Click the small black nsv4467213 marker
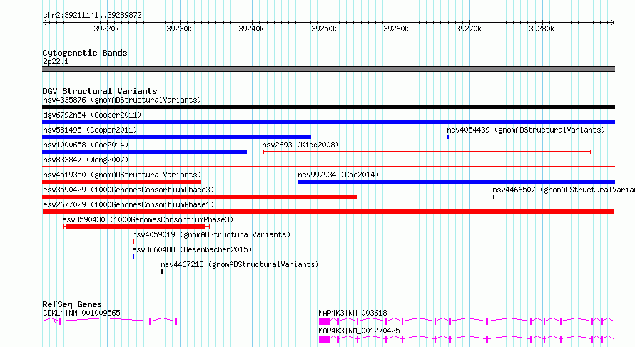The image size is (635, 347). [162, 271]
